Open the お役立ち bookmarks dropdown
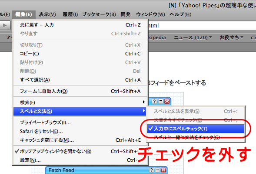 pos(232,38)
